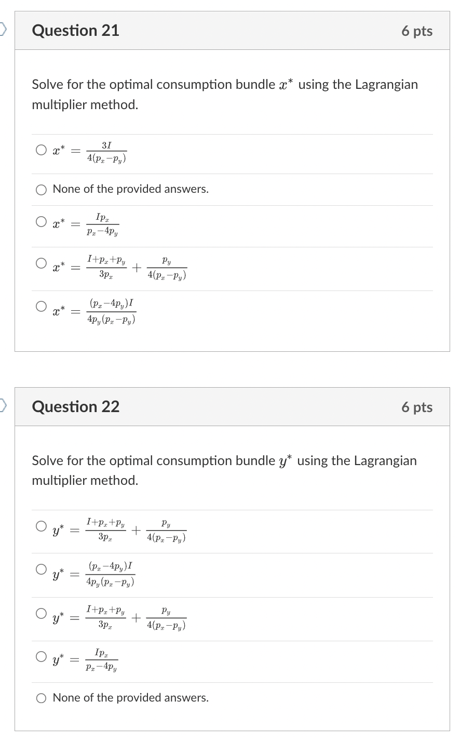Viewport: 460px width, 740px height.
Task: Select the y* = (px−4py)I/4py(px−py) option
Action: [40, 569]
